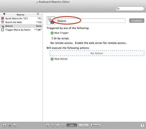Click the green New Trigger plus icon
Screen dimensions: 146x129
[x=52, y=33]
